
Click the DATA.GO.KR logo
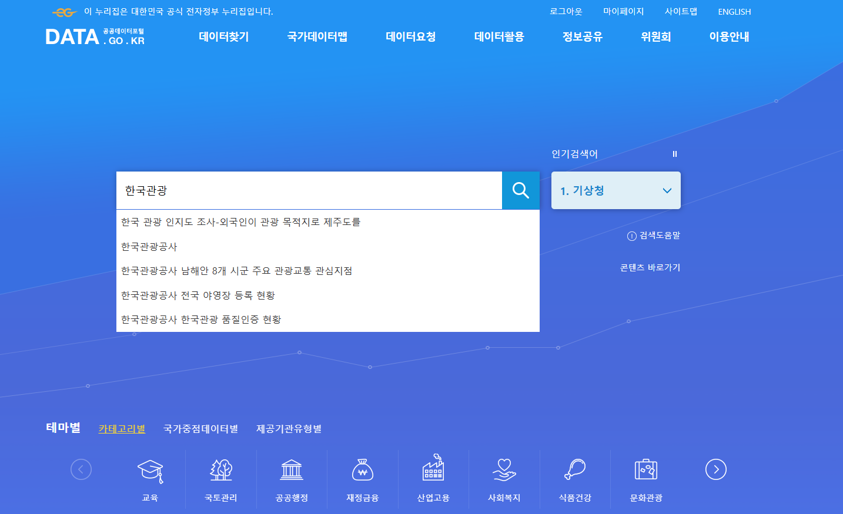(x=95, y=36)
